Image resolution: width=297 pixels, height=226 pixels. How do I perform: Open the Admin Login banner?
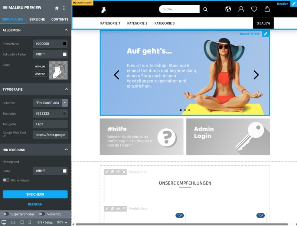pyautogui.click(x=228, y=137)
